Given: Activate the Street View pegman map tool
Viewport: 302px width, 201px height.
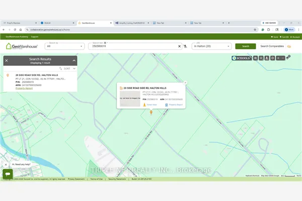Looking at the screenshot, I should 267,58.
